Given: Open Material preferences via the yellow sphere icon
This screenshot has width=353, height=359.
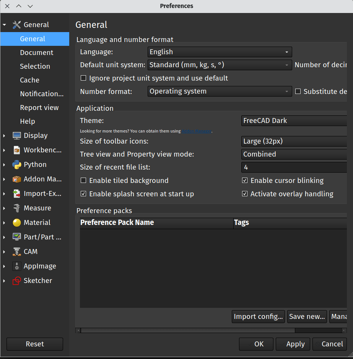Looking at the screenshot, I should [x=16, y=222].
